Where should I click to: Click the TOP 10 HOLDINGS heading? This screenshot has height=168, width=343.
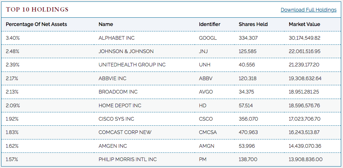tap(37, 10)
